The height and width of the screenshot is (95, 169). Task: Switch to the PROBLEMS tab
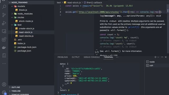click(63, 57)
